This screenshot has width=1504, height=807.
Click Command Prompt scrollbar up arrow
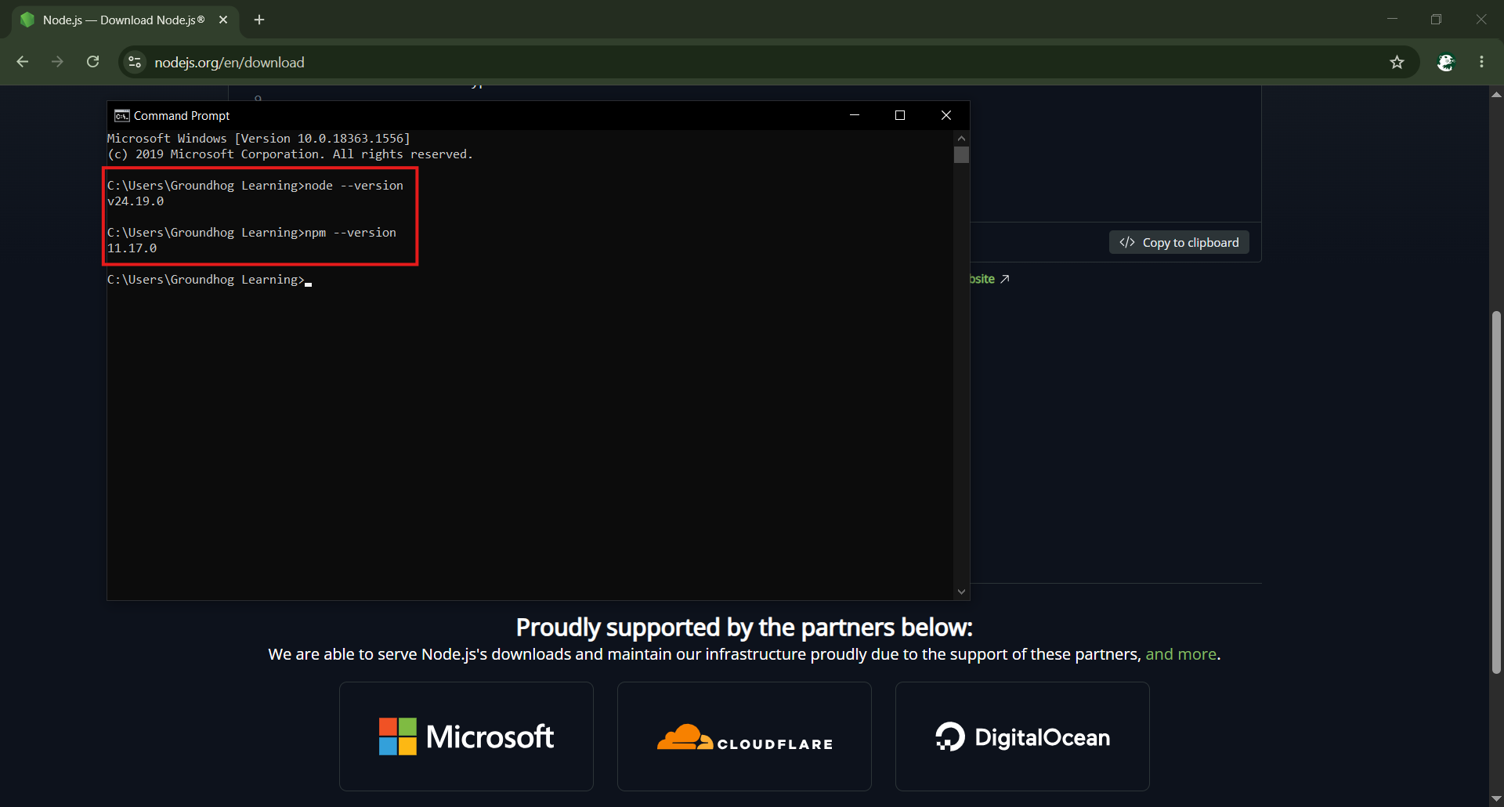[962, 138]
